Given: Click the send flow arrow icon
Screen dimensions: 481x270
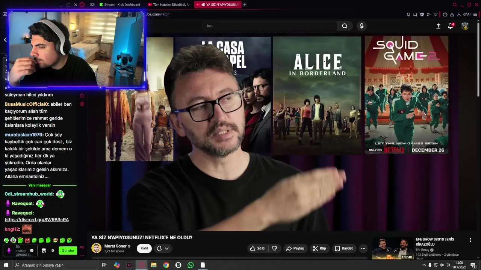Looking at the screenshot, I should [x=429, y=14].
